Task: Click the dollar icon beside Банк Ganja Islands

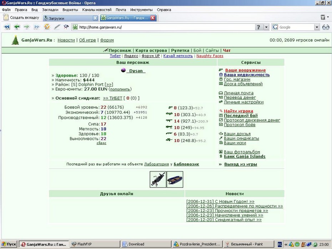Action: [221, 156]
